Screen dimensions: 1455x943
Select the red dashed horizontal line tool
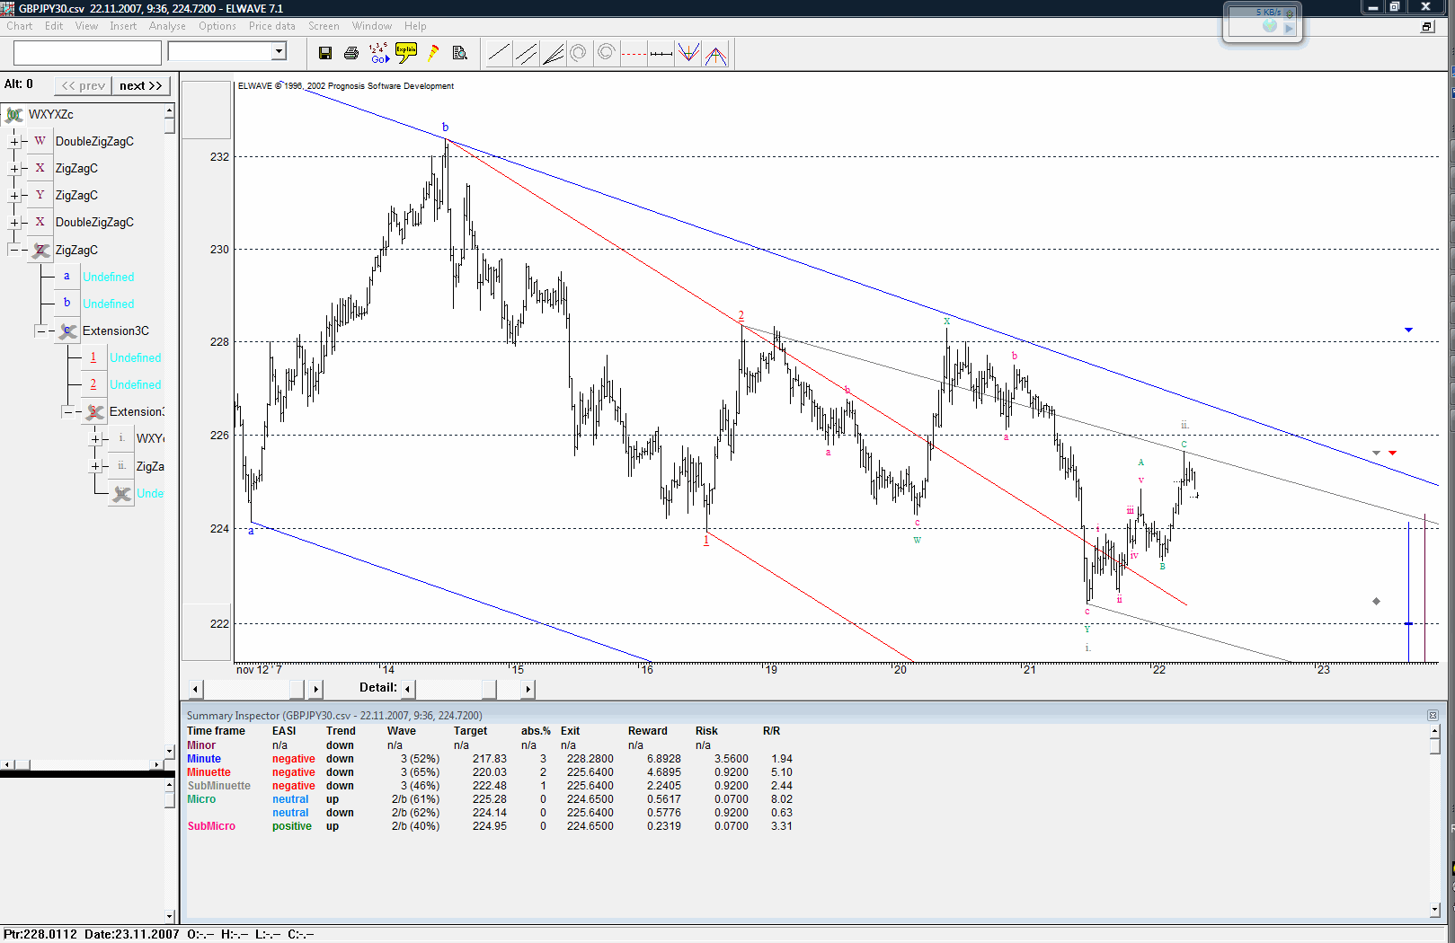(x=634, y=54)
